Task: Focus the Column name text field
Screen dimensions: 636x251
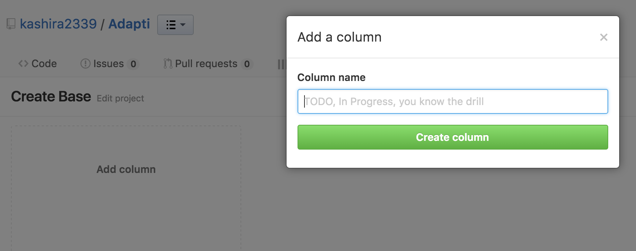Action: (453, 101)
